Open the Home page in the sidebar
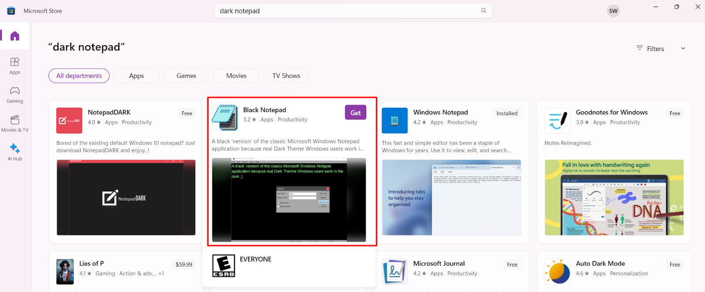 (15, 36)
